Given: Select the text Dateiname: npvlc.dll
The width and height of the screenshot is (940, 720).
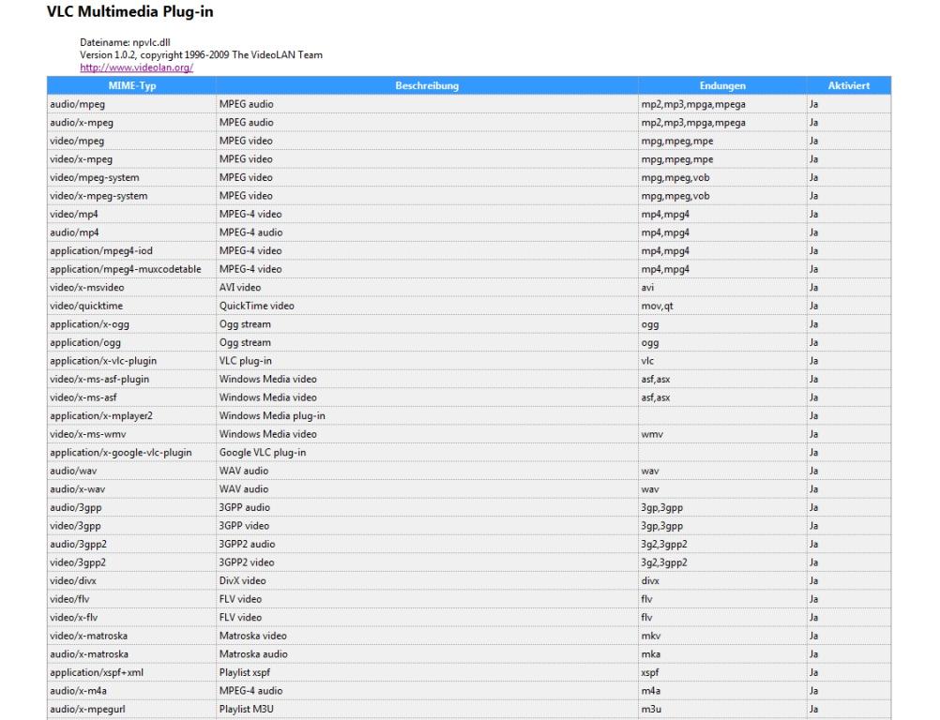Looking at the screenshot, I should pyautogui.click(x=125, y=42).
